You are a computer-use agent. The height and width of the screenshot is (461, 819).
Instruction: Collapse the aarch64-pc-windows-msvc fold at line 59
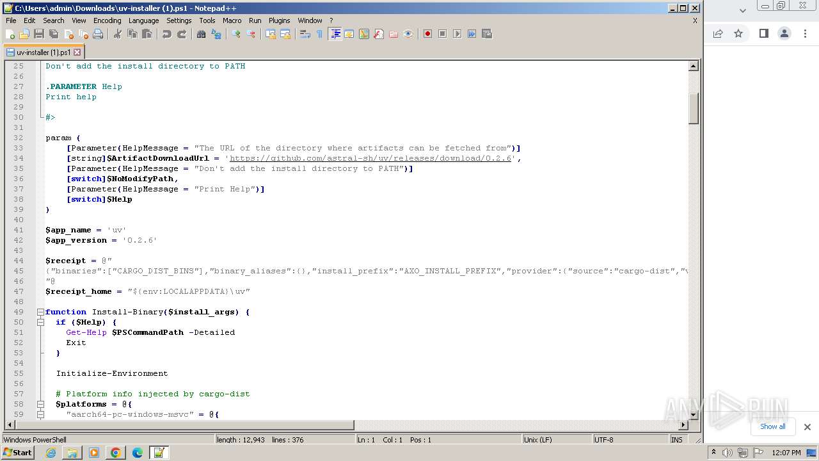click(40, 414)
